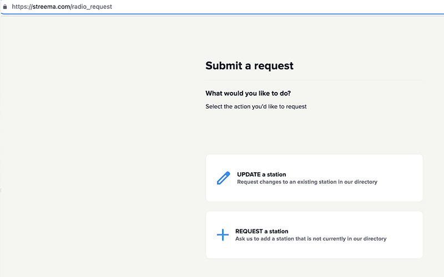The height and width of the screenshot is (277, 444).
Task: Click the blue plus icon
Action: (x=223, y=235)
